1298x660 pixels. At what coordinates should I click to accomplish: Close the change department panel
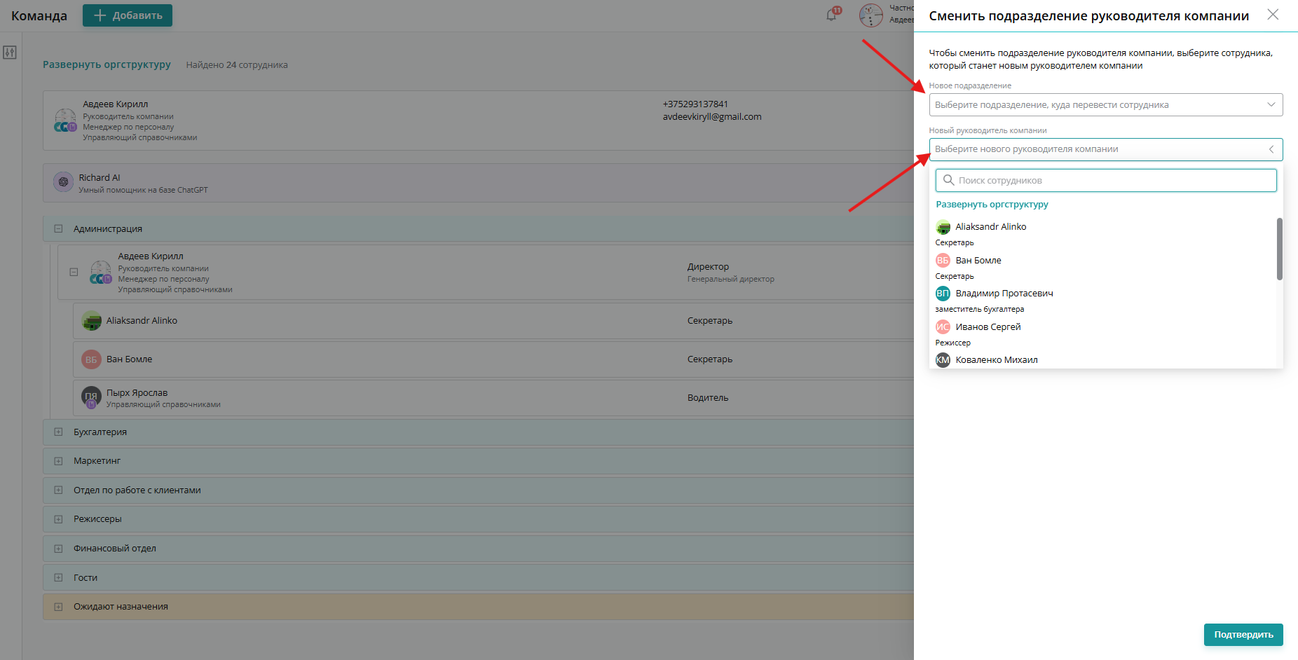click(1273, 15)
